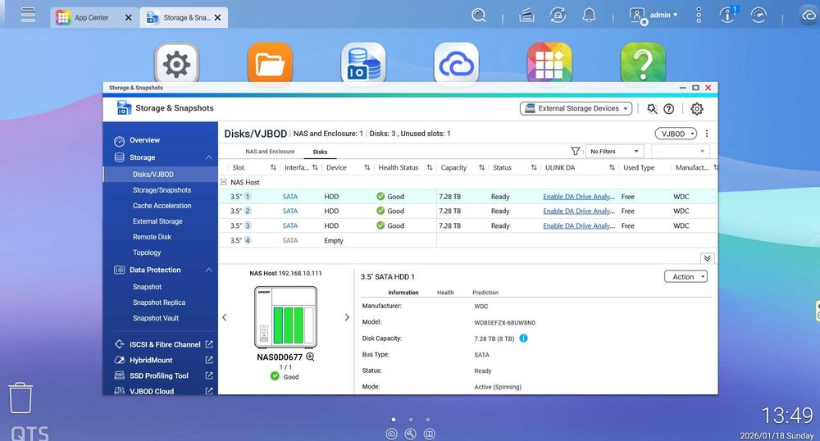
Task: Collapse disk details panel double-chevron
Action: click(707, 258)
